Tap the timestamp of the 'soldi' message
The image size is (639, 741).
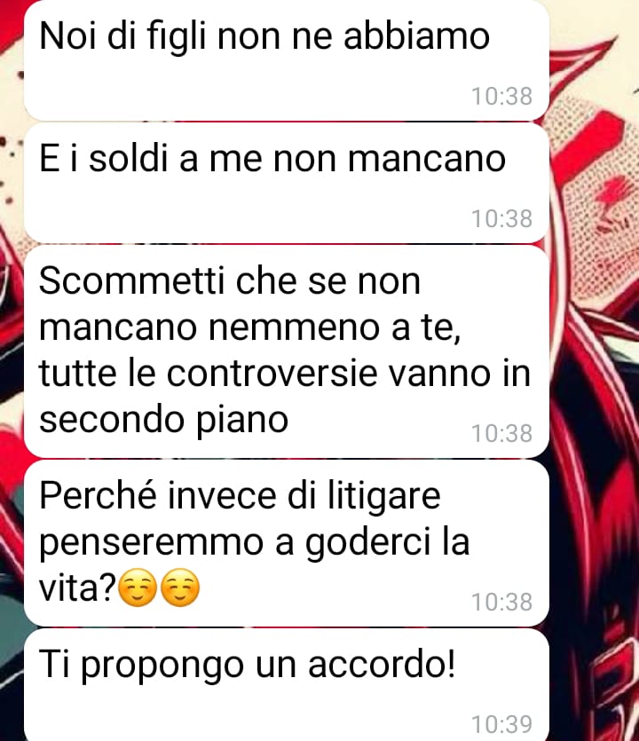click(502, 219)
